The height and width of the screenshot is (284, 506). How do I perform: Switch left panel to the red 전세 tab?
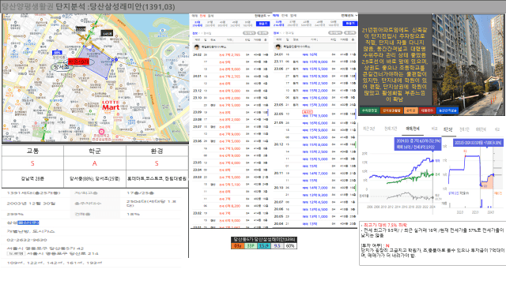pos(202,16)
